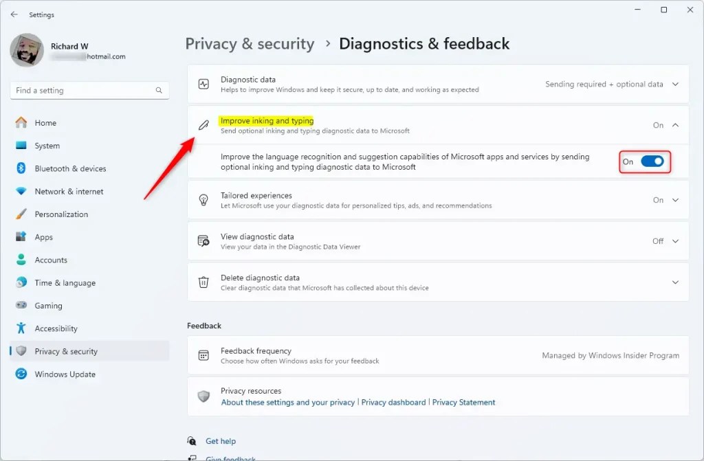The height and width of the screenshot is (461, 704).
Task: Go back to Privacy & security breadcrumb
Action: [250, 44]
